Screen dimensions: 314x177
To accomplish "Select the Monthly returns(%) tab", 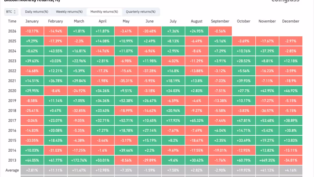I will pos(104,12).
